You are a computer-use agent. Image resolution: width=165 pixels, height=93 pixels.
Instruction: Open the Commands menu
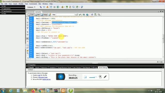point(33,4)
